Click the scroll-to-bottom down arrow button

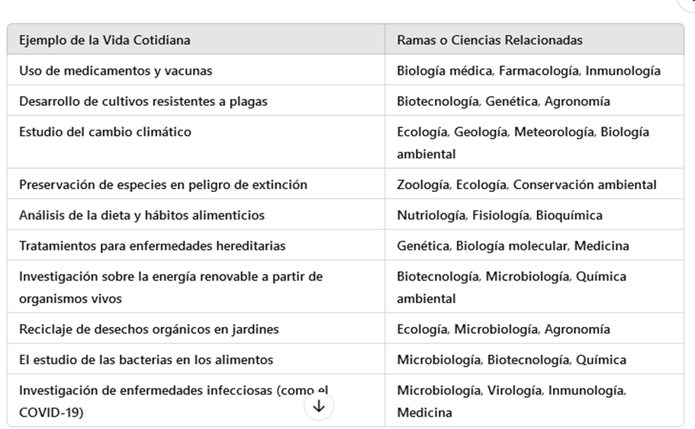click(319, 406)
